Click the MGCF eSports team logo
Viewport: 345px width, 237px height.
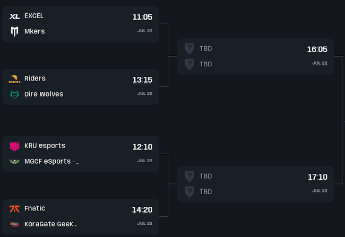(14, 161)
